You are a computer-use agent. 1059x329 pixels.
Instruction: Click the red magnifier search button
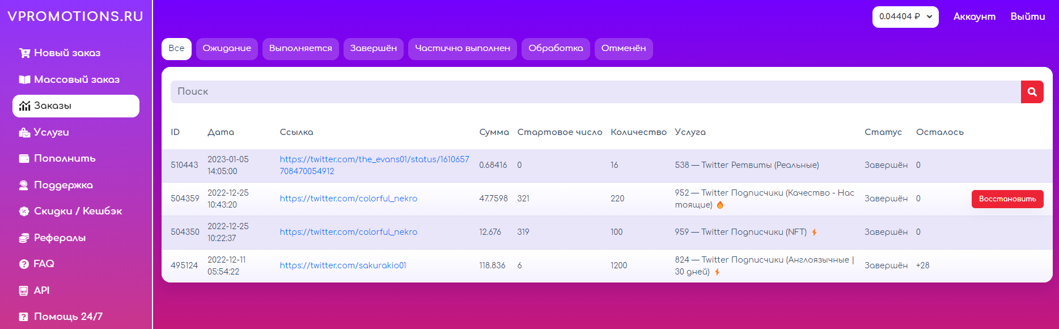pyautogui.click(x=1032, y=92)
